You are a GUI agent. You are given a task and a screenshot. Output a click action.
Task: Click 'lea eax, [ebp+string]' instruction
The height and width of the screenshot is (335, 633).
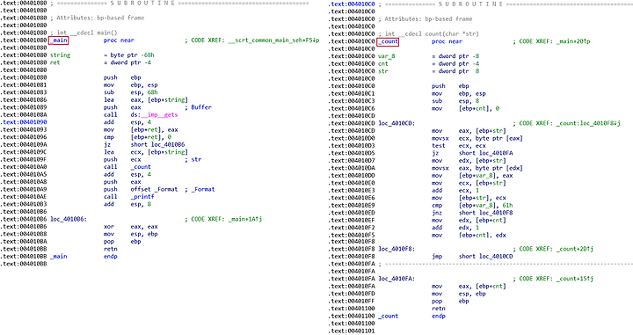click(146, 99)
